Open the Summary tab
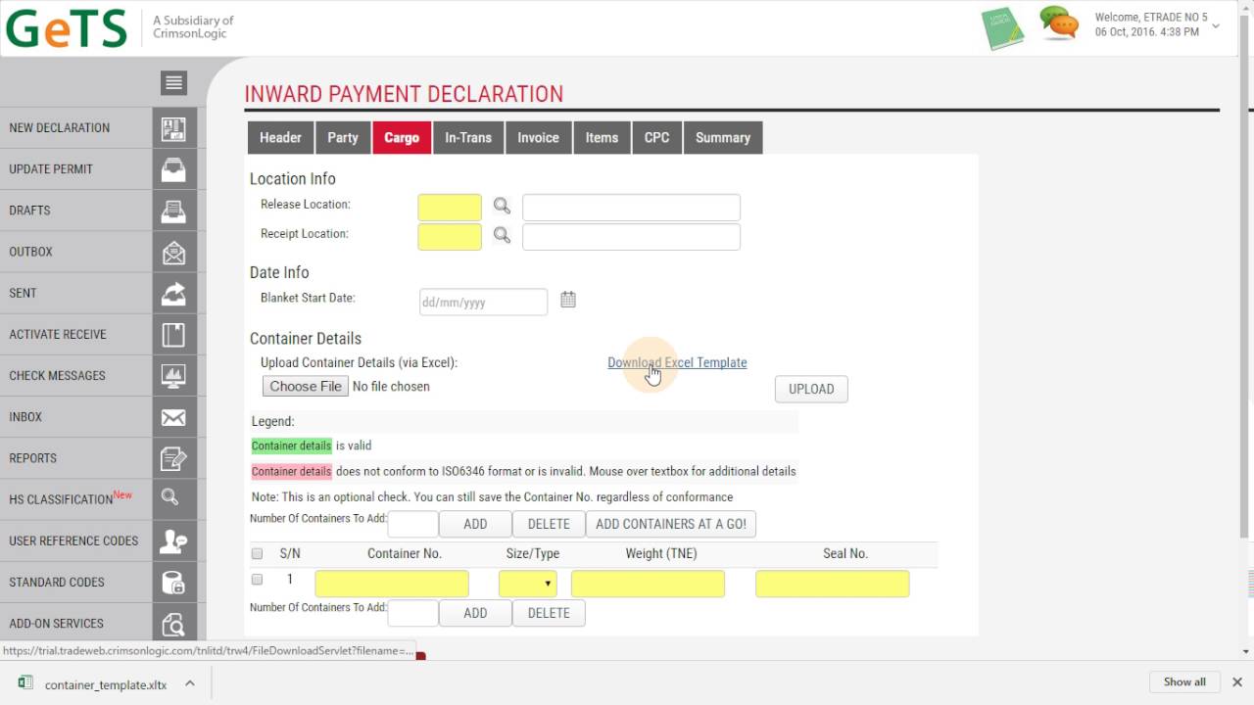This screenshot has height=705, width=1254. pyautogui.click(x=723, y=137)
